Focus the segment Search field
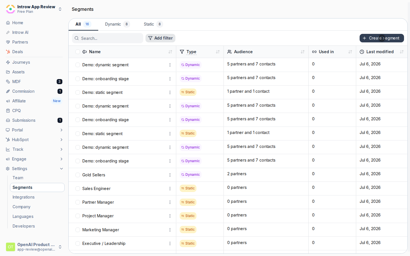 pyautogui.click(x=108, y=38)
